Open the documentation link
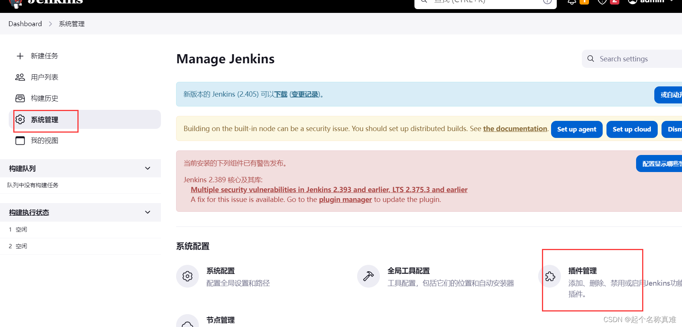The width and height of the screenshot is (682, 327). pyautogui.click(x=515, y=129)
